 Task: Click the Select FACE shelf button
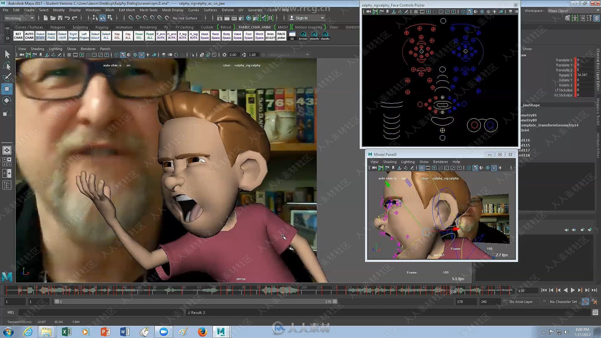[51, 36]
